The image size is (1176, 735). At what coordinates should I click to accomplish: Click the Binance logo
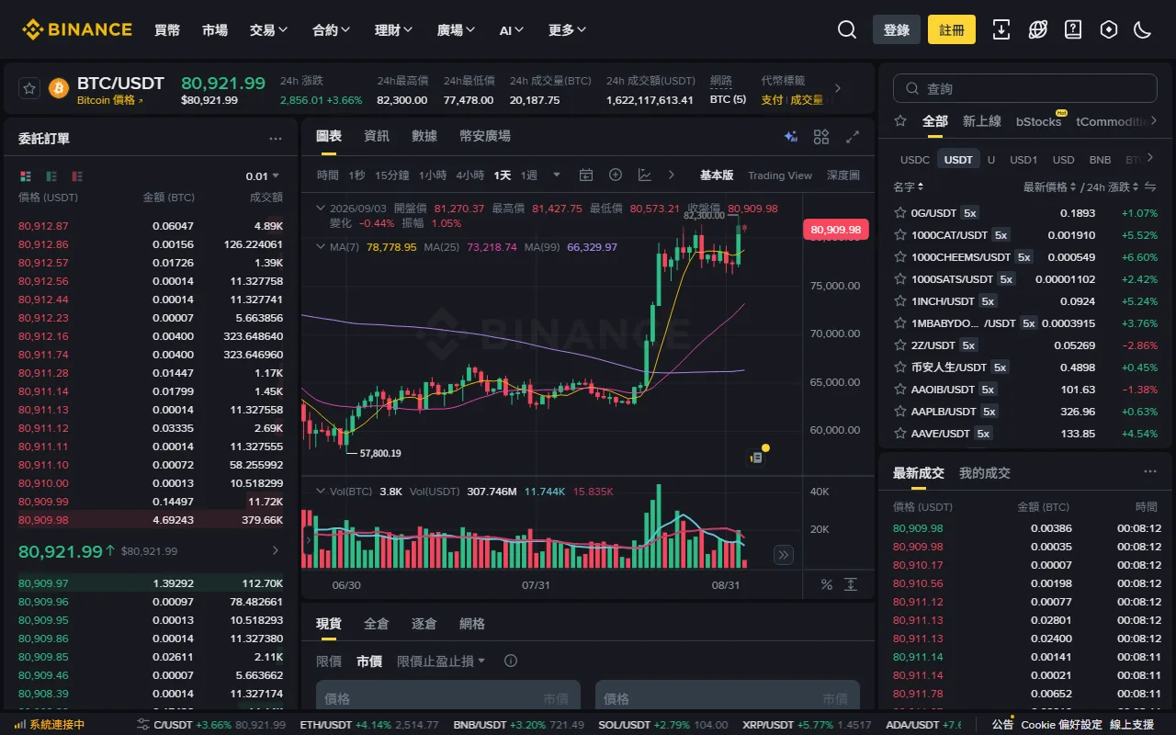77,29
